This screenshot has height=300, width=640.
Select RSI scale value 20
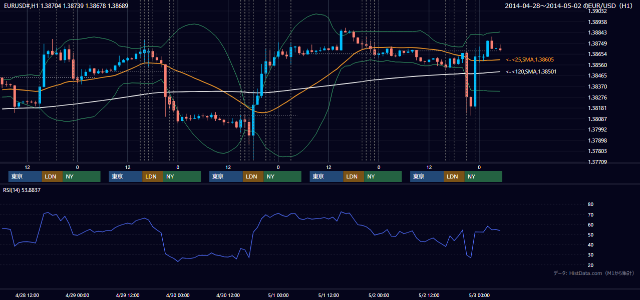(x=590, y=265)
